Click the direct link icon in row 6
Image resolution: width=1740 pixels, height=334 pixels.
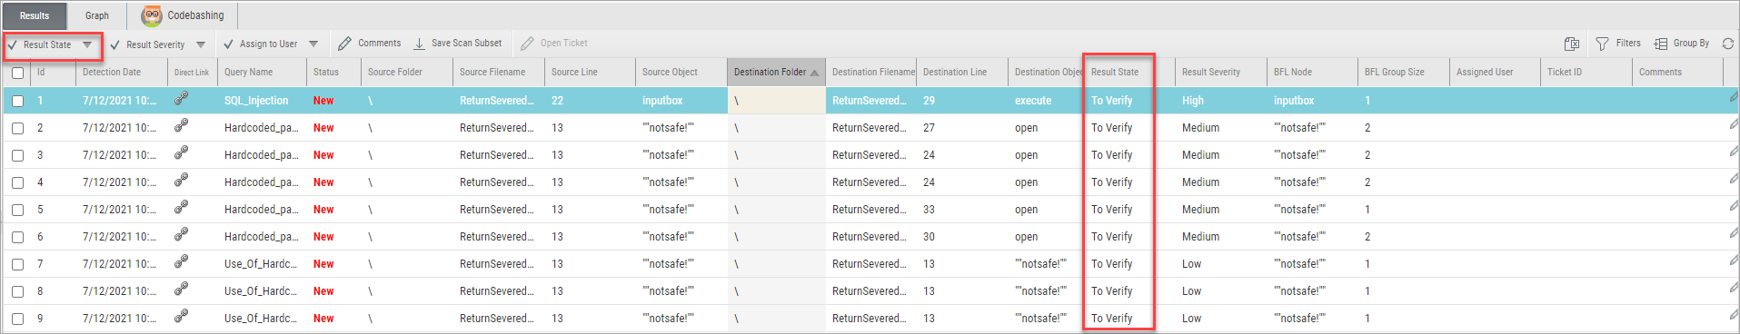click(x=182, y=234)
